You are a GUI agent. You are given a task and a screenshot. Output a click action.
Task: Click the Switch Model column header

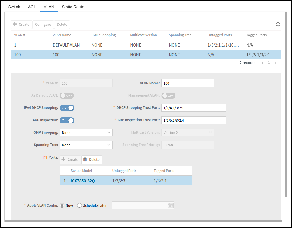click(81, 171)
